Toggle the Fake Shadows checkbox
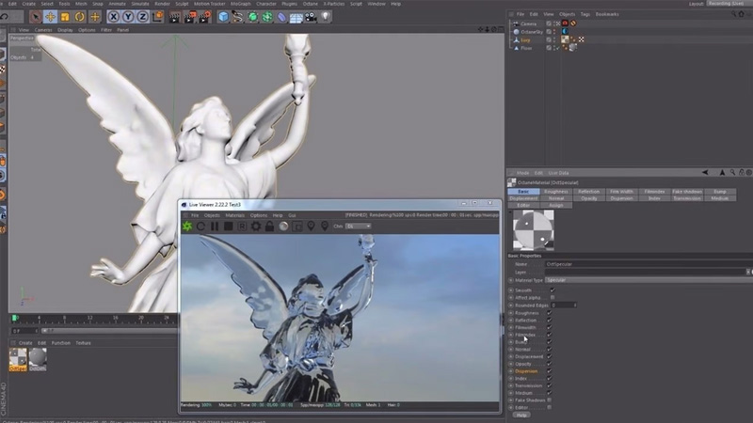The width and height of the screenshot is (753, 423). [x=552, y=399]
